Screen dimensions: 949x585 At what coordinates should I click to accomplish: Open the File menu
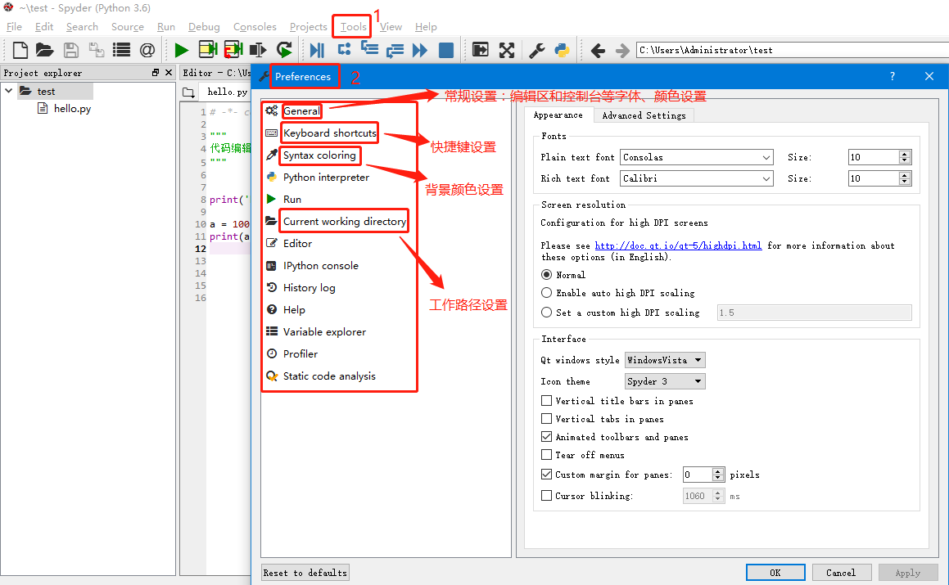coord(14,27)
